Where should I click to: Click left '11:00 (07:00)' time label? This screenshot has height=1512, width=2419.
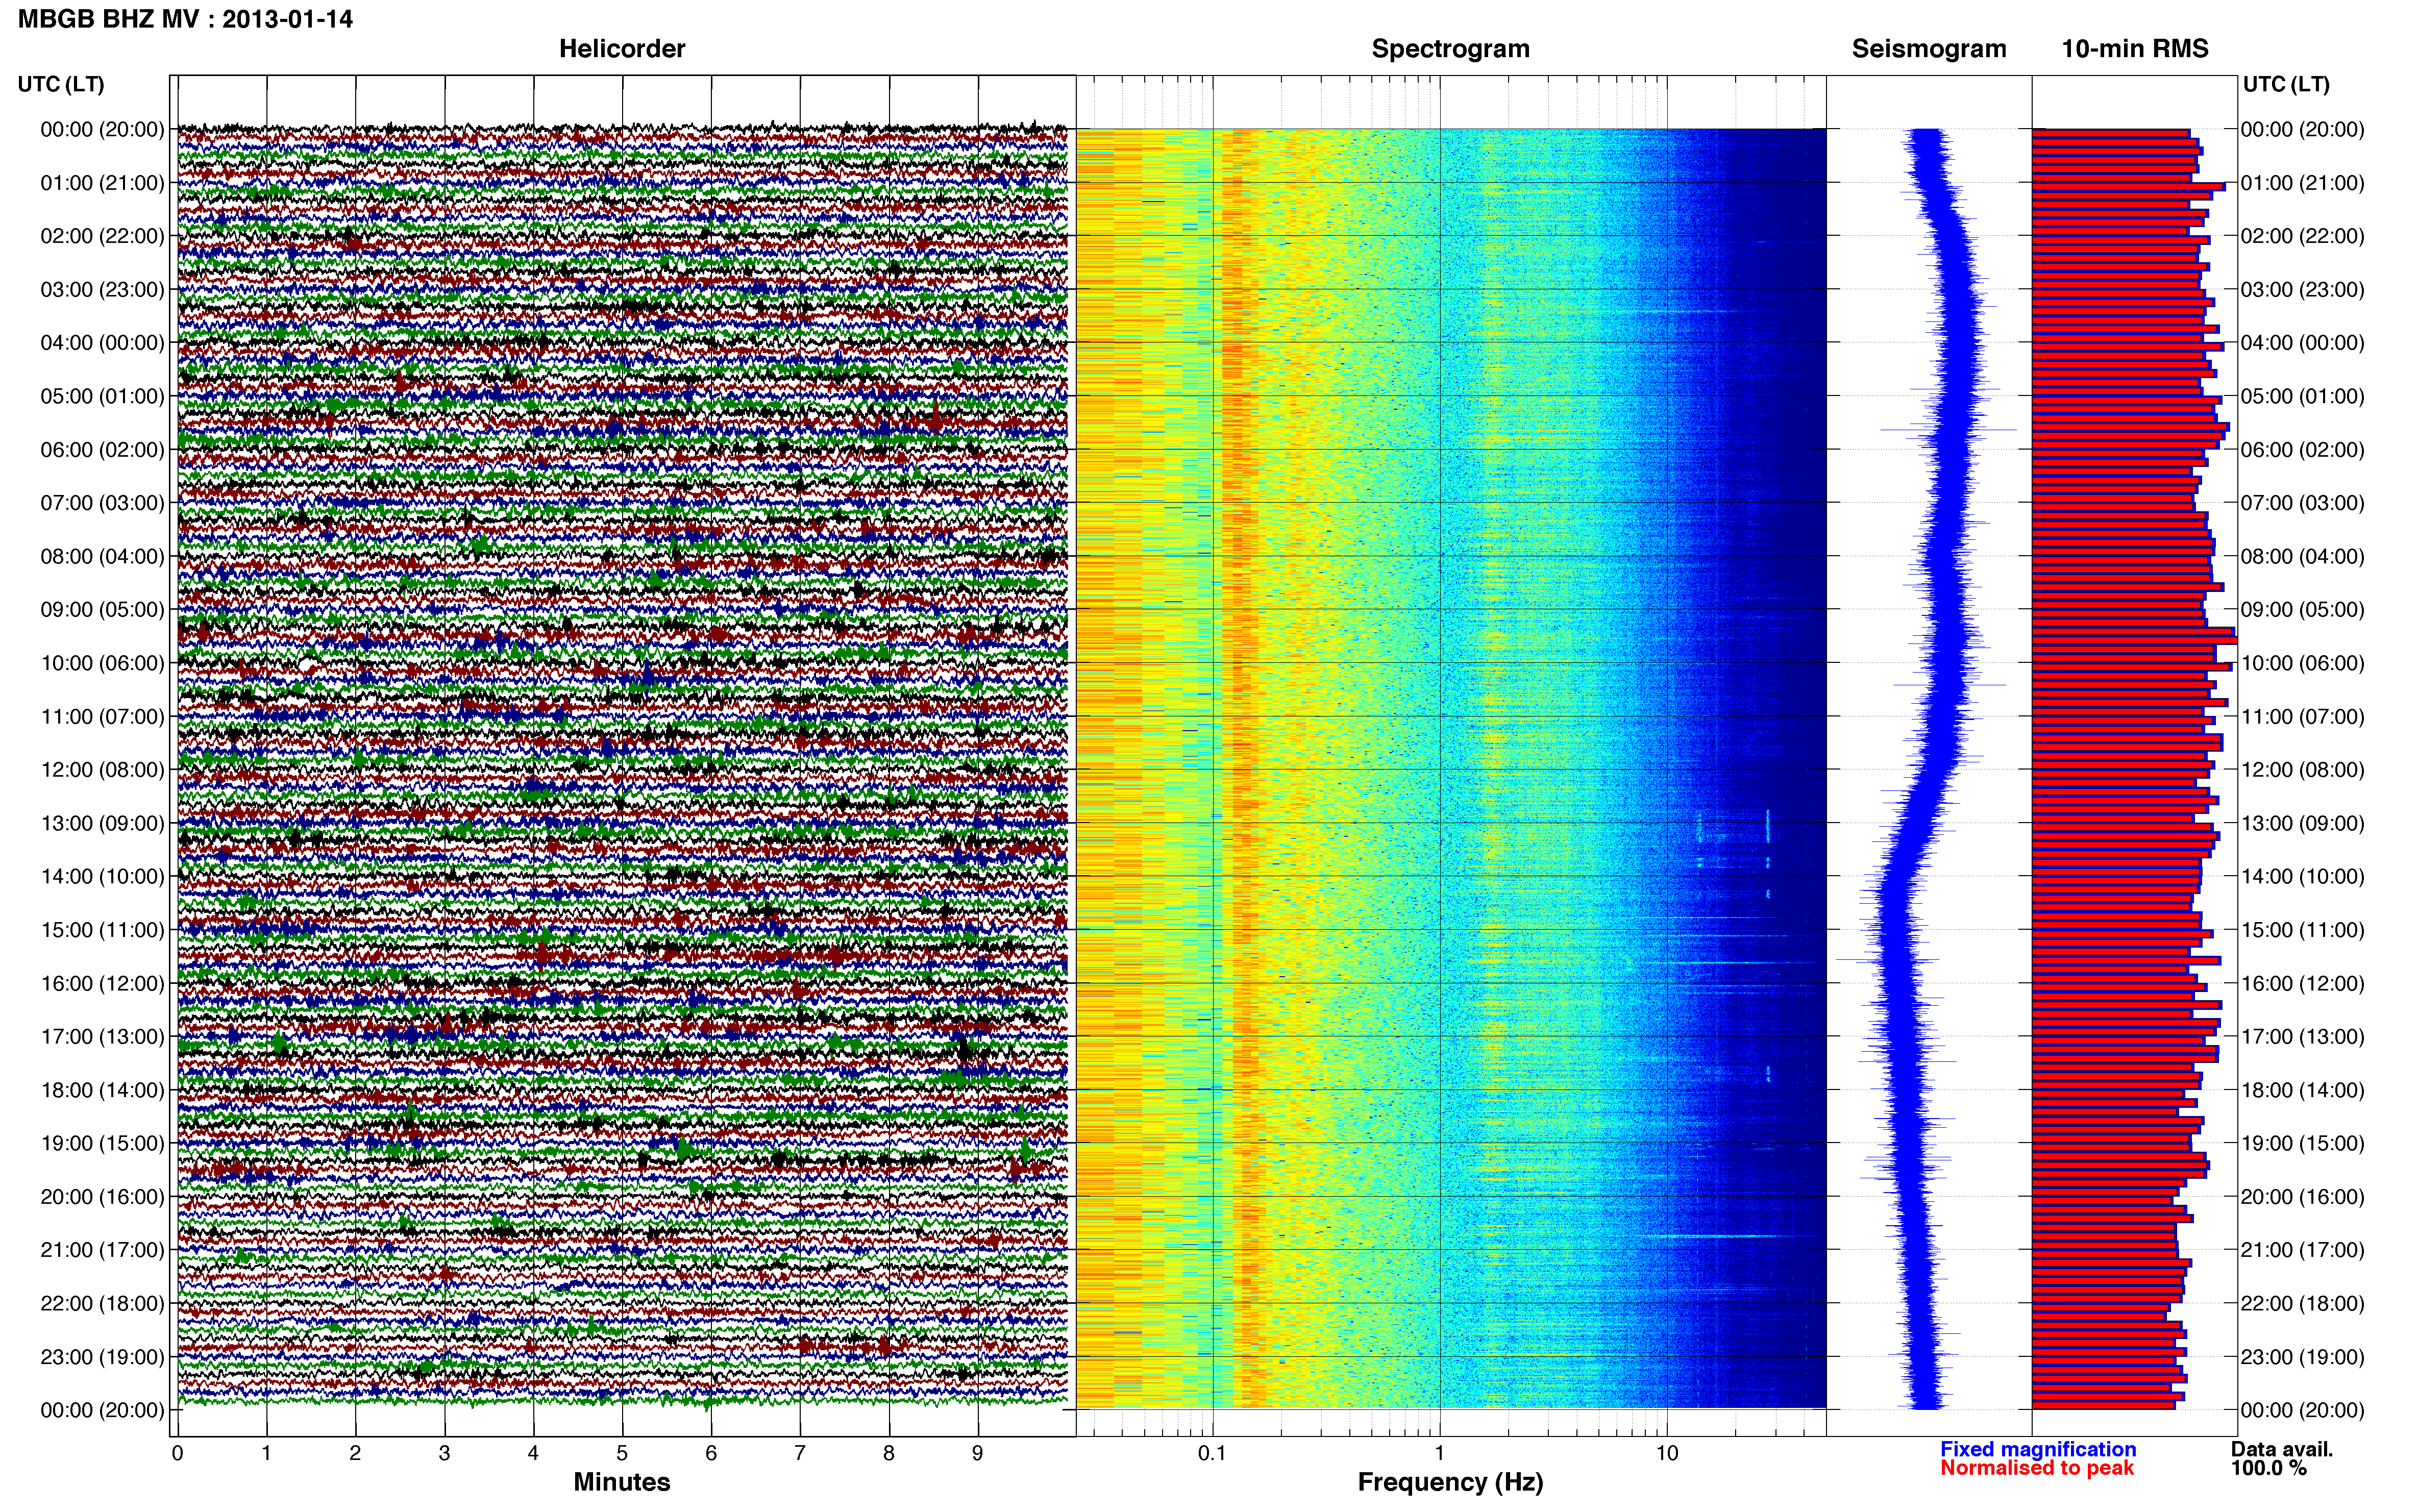(102, 716)
